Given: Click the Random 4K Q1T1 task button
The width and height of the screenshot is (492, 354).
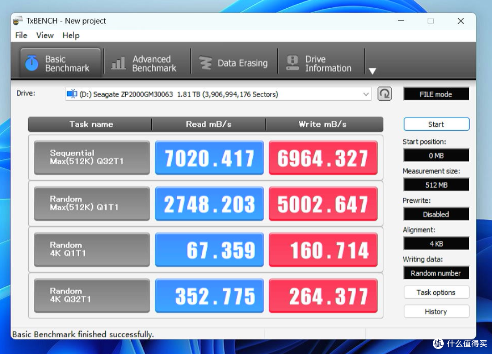Looking at the screenshot, I should point(92,250).
